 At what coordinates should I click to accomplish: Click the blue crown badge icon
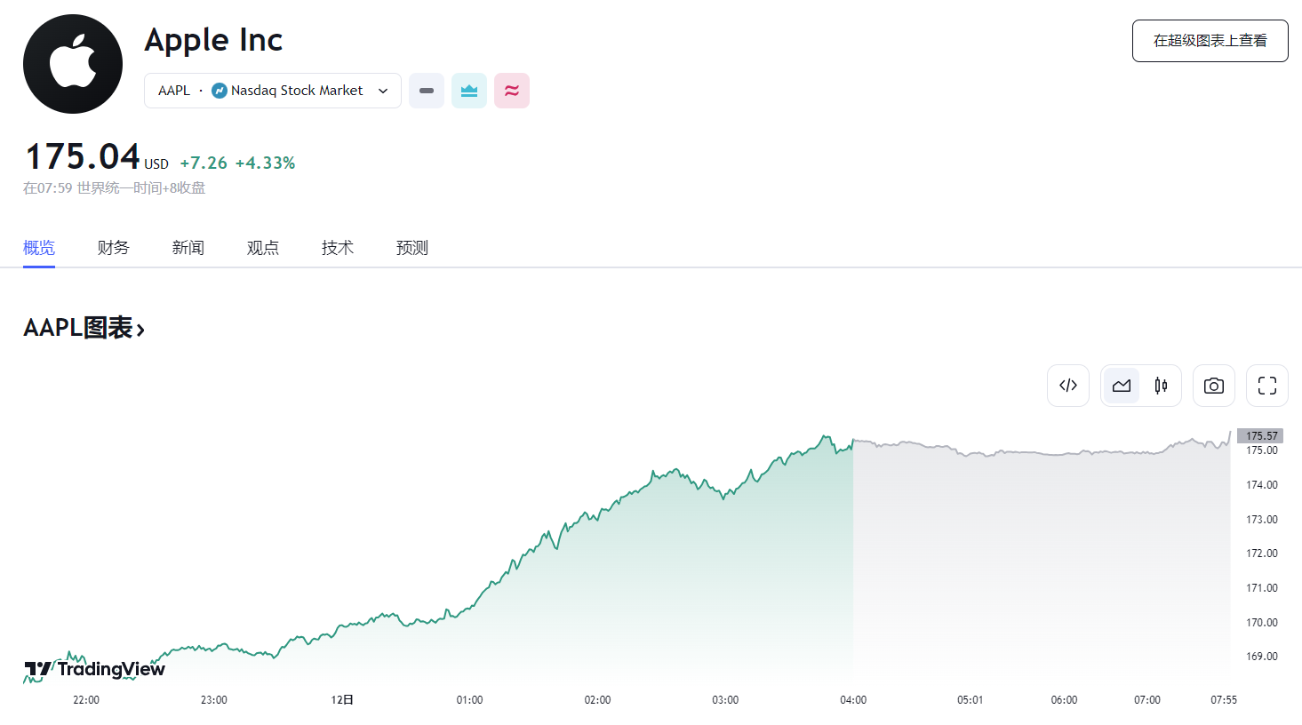(469, 91)
